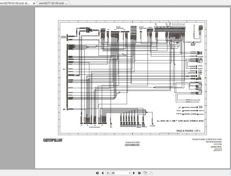This screenshot has height=176, width=231.
Task: Jump to the last page
Action: pos(139,173)
